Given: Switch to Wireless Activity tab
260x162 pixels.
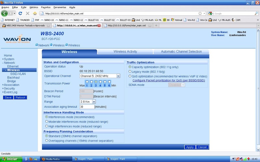Looking at the screenshot, I should [125, 52].
